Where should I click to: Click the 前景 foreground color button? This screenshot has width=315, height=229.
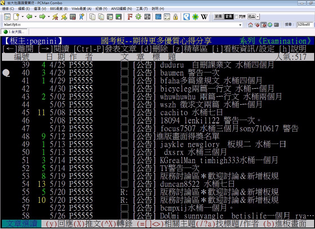click(x=218, y=17)
